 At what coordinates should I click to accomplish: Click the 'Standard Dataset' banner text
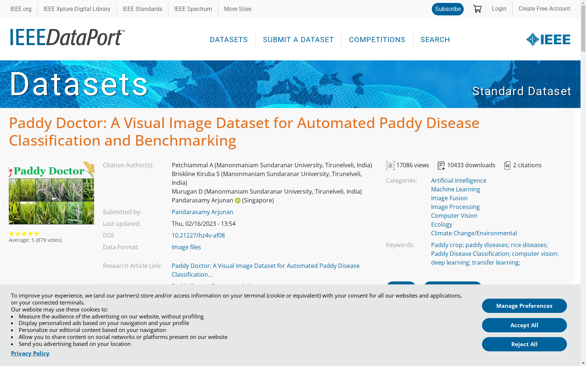[522, 91]
